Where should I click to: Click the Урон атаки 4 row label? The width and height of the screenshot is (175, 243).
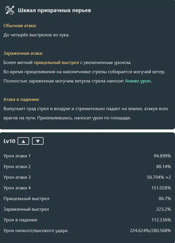coord(17,188)
